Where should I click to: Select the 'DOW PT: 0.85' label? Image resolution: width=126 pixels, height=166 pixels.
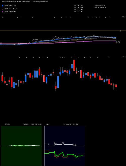10,12
